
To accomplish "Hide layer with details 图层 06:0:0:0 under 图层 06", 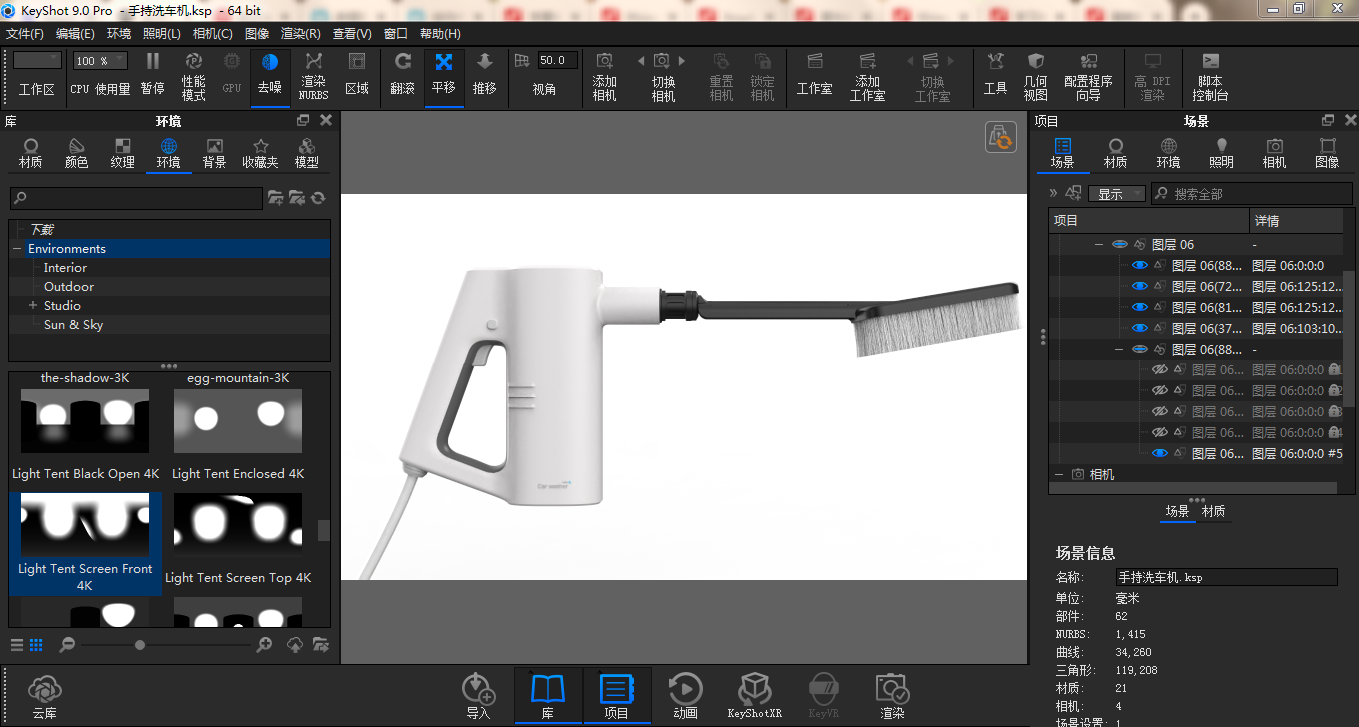I will click(1139, 265).
